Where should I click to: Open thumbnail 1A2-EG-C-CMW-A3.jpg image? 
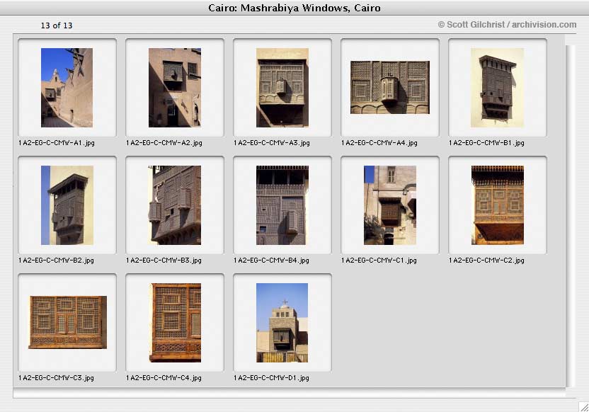click(282, 88)
